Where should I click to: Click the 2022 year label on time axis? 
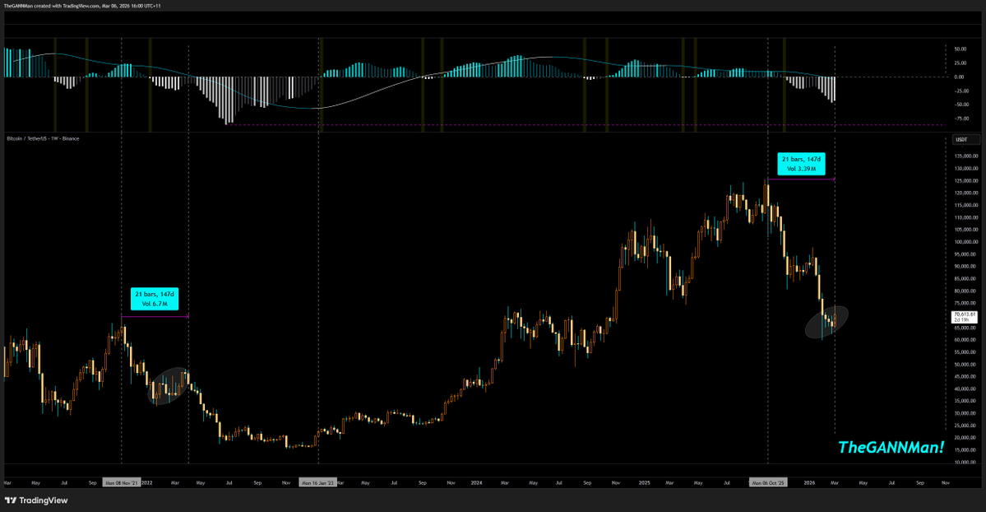(x=147, y=483)
